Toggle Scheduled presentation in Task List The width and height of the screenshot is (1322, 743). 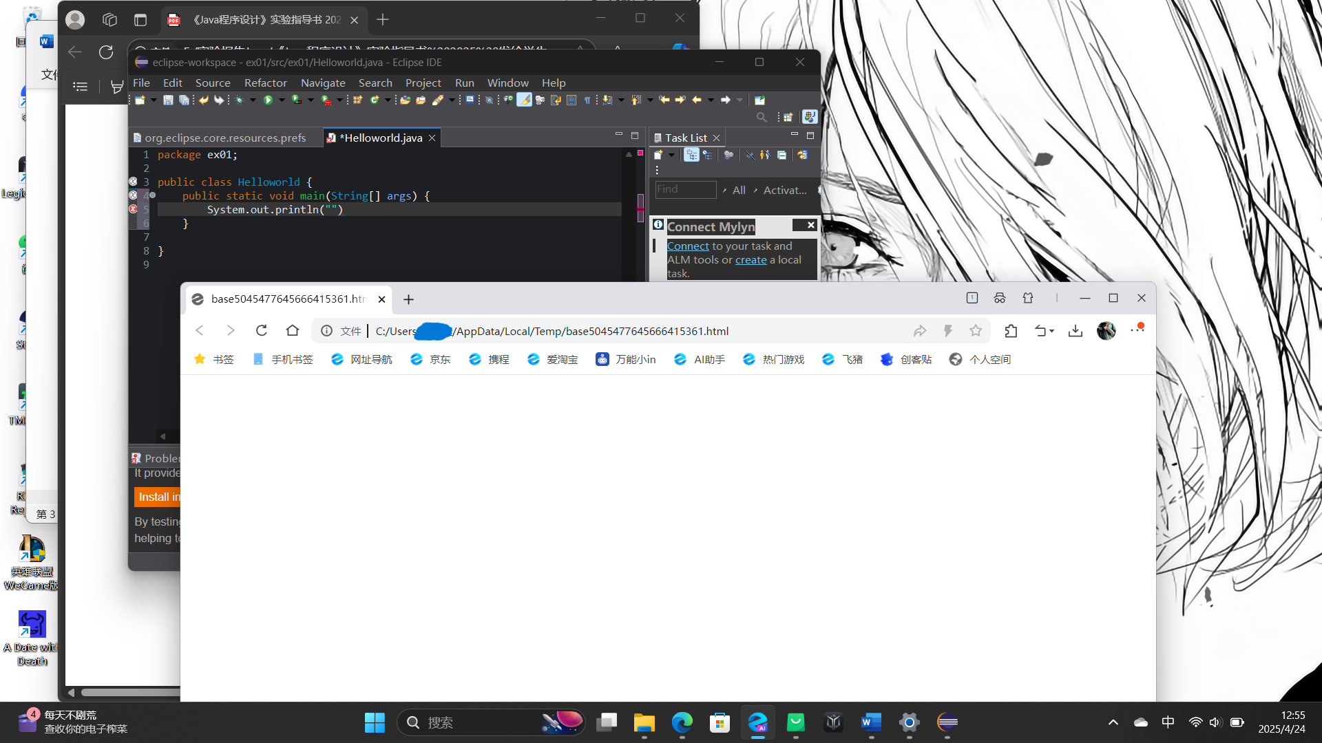pyautogui.click(x=709, y=155)
